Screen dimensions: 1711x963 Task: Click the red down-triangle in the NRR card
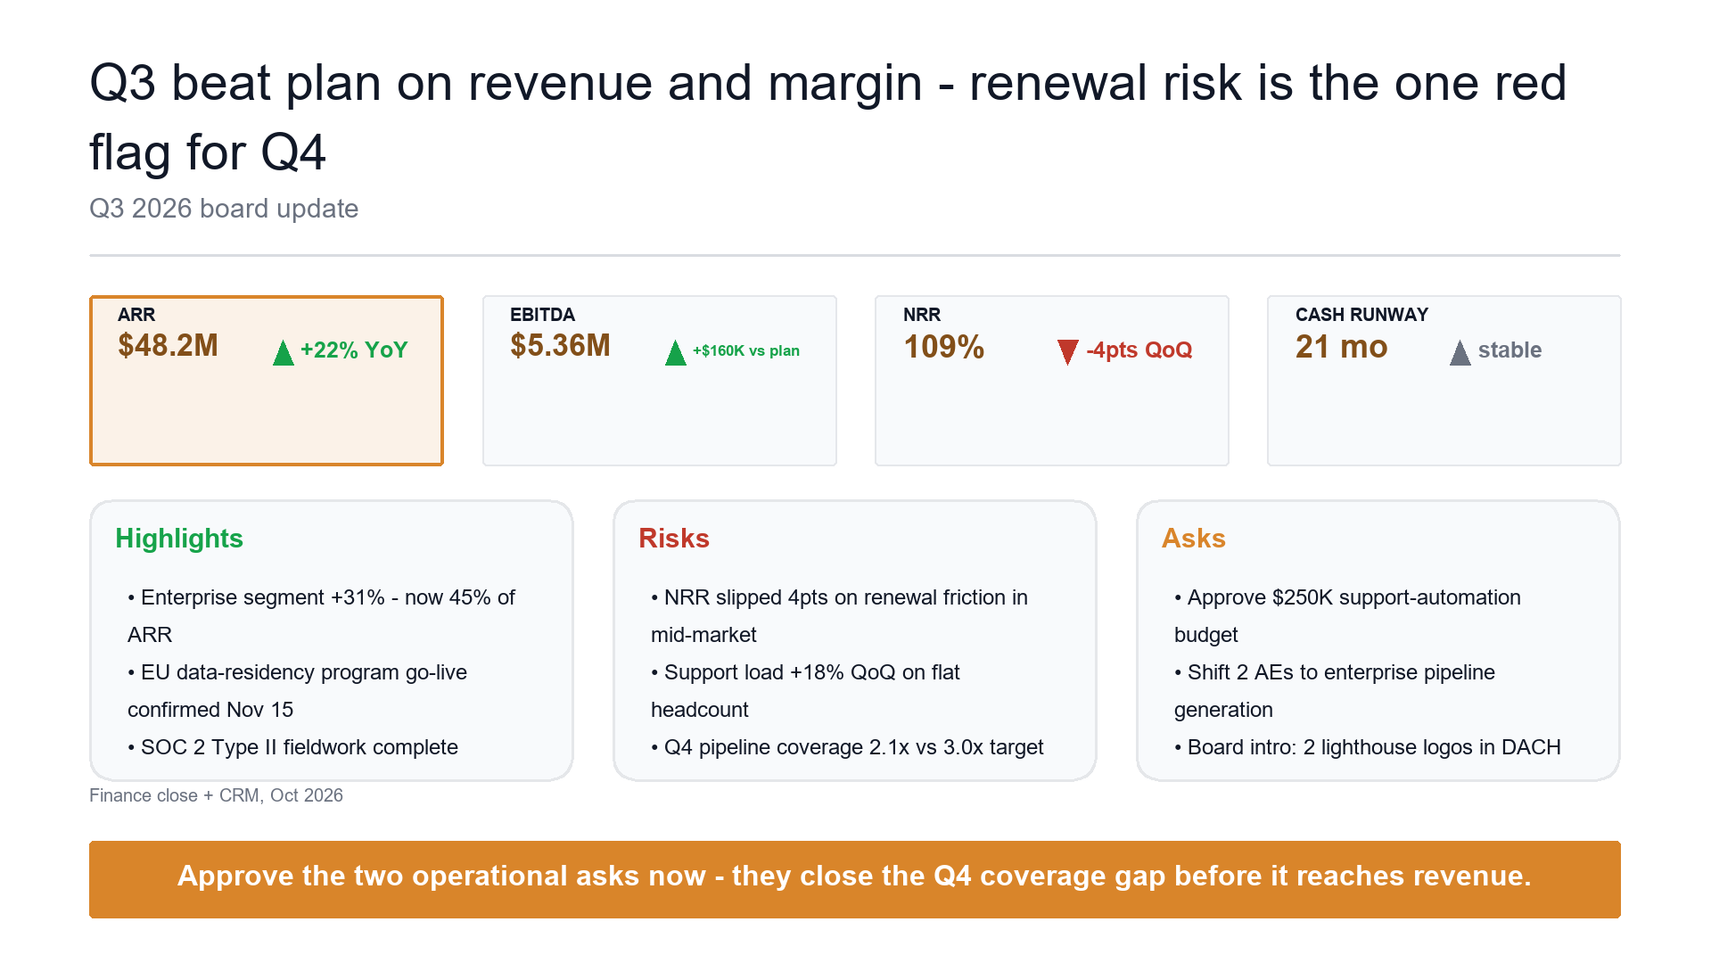click(1067, 352)
